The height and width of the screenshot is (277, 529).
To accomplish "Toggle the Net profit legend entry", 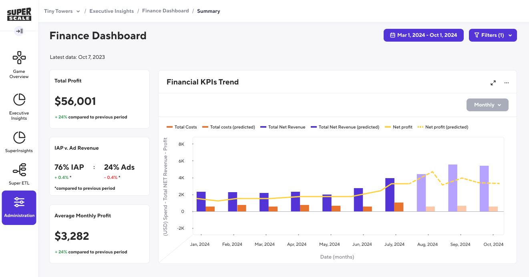I will click(398, 127).
